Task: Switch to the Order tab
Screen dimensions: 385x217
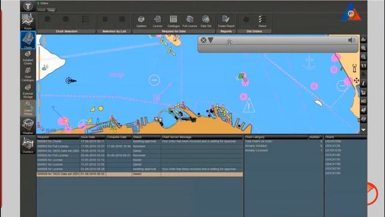Action: click(51, 10)
